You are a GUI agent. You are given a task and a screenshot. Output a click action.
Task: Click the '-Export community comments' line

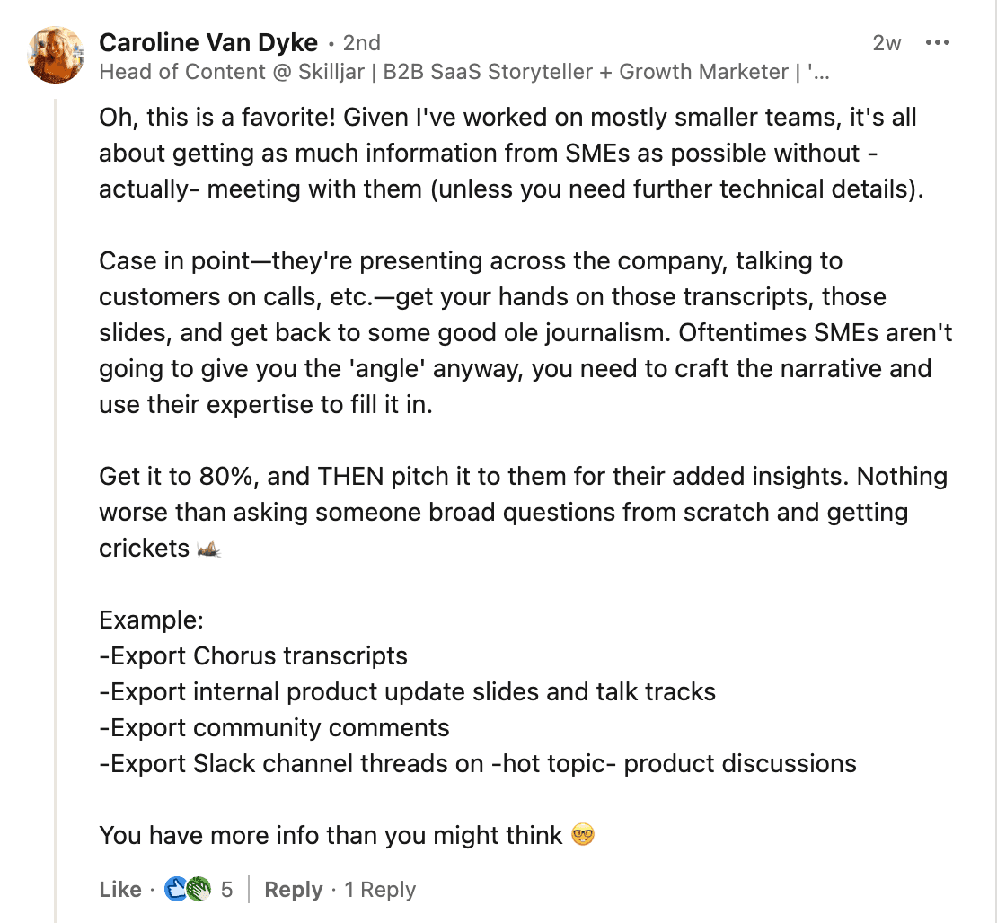click(274, 727)
